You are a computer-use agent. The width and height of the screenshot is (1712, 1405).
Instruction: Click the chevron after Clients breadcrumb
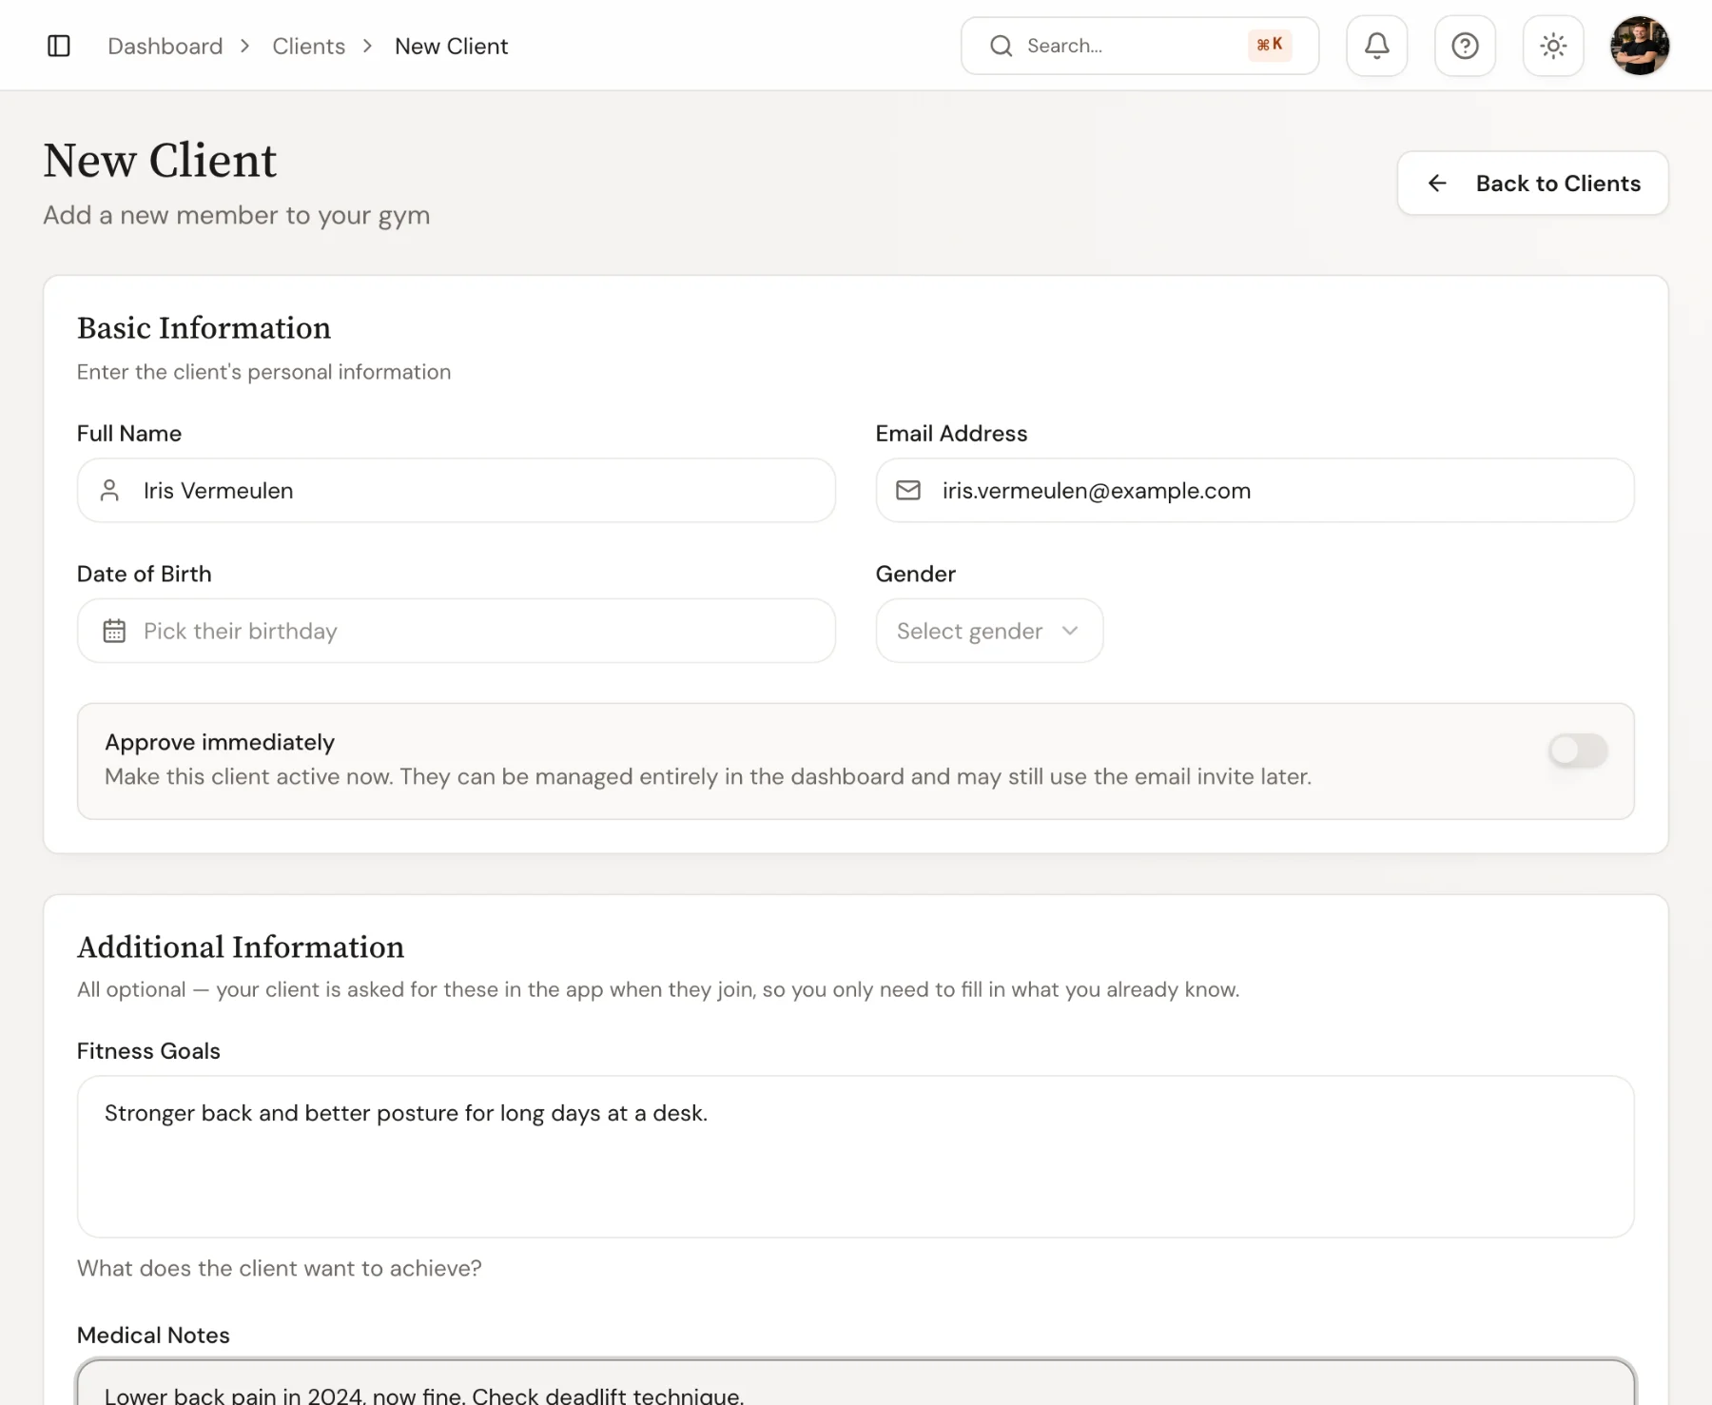367,46
